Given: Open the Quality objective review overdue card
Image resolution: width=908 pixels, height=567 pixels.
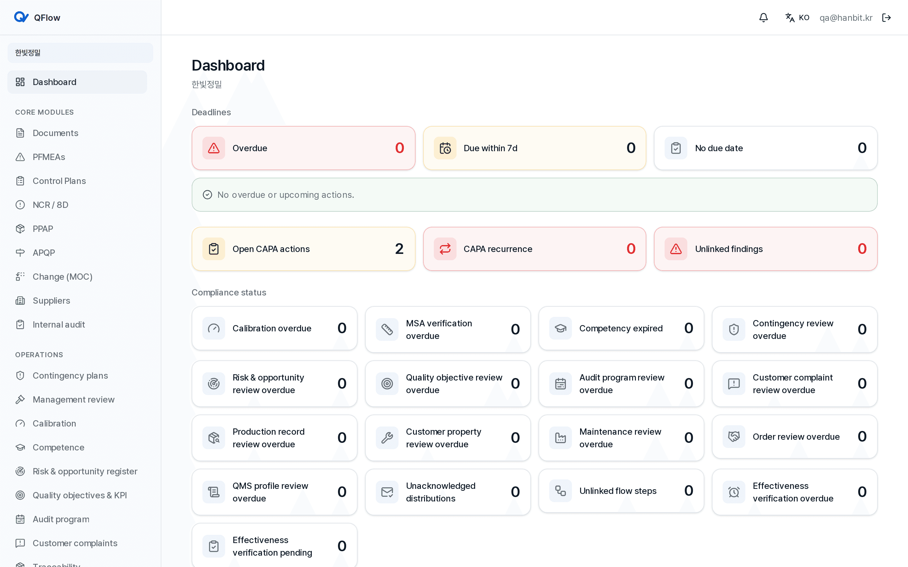Looking at the screenshot, I should pos(448,384).
